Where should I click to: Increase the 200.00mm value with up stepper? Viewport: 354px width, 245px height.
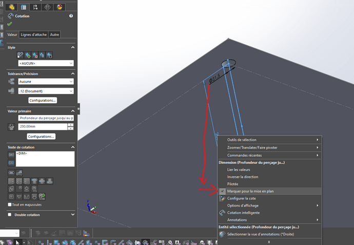(x=71, y=125)
